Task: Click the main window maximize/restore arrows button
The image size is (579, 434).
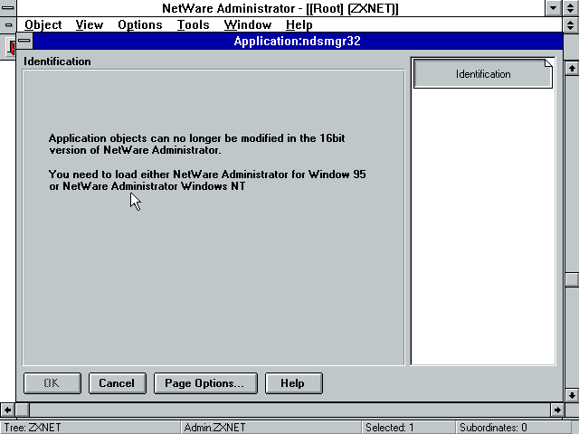Action: pos(571,8)
